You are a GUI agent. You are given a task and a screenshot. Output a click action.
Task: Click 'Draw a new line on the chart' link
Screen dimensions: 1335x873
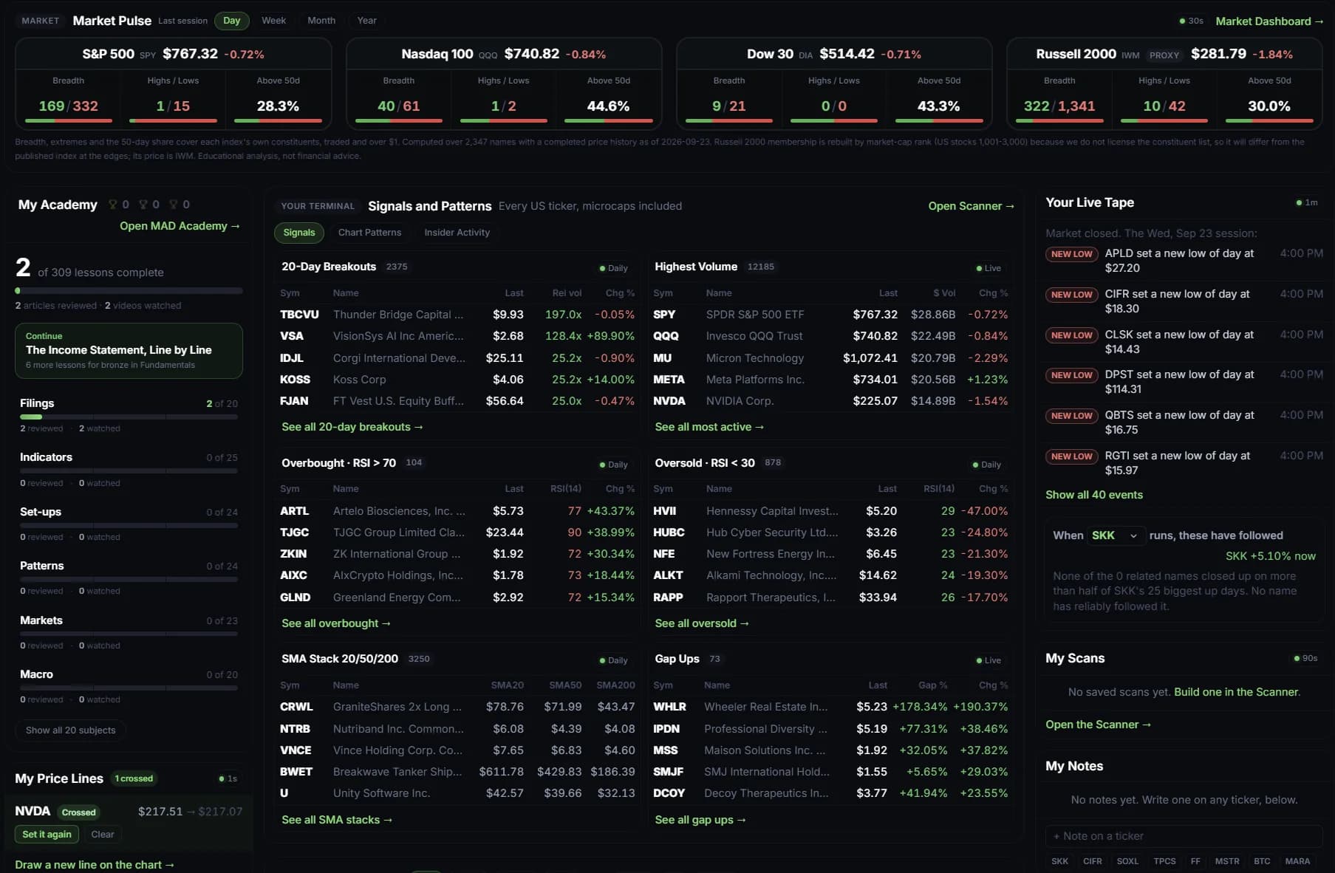point(95,865)
